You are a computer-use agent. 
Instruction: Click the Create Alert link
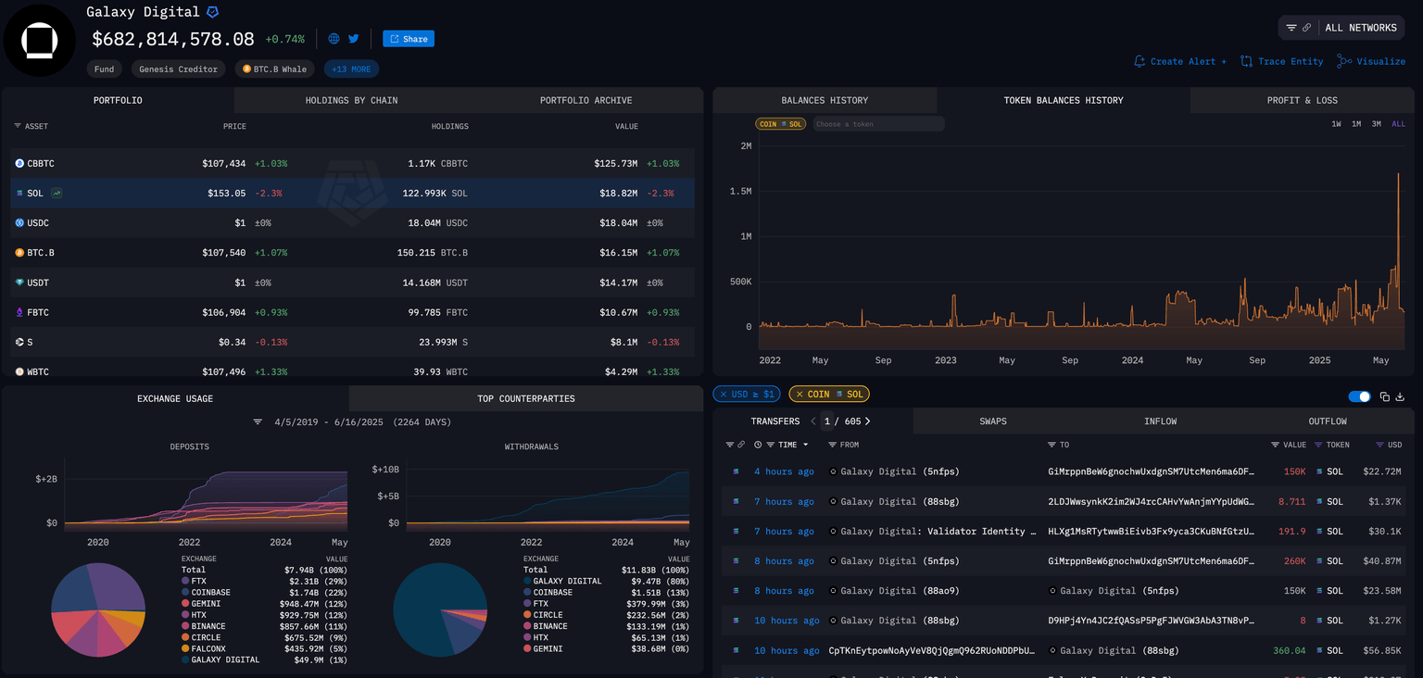(1180, 61)
